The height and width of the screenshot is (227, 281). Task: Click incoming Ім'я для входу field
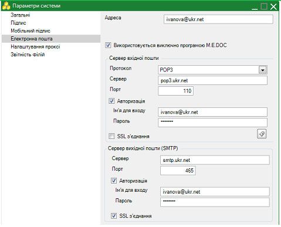[x=212, y=112]
